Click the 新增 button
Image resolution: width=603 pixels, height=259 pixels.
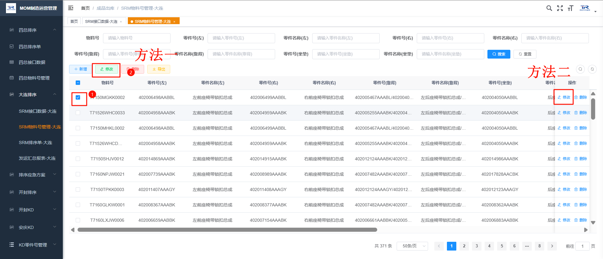[80, 69]
